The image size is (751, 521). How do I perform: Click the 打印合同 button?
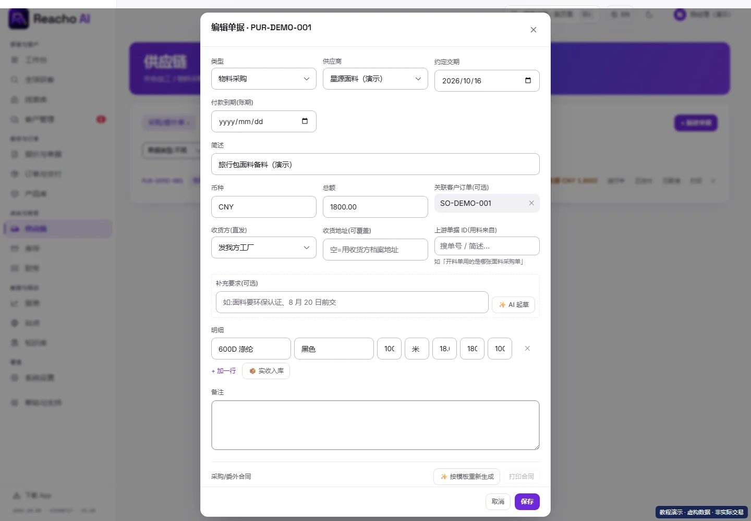[522, 477]
